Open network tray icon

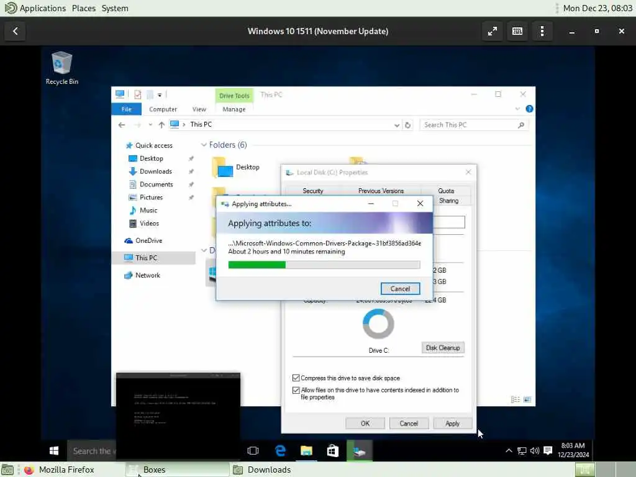522,451
